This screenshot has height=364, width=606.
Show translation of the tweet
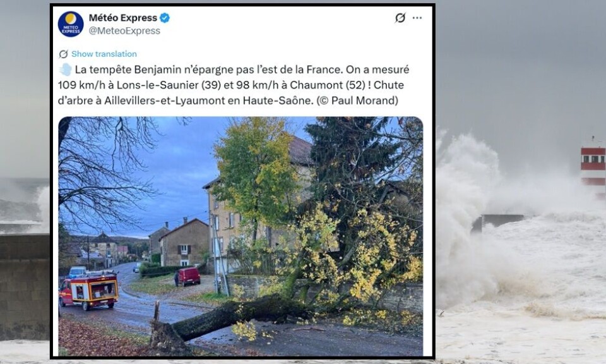pos(104,54)
